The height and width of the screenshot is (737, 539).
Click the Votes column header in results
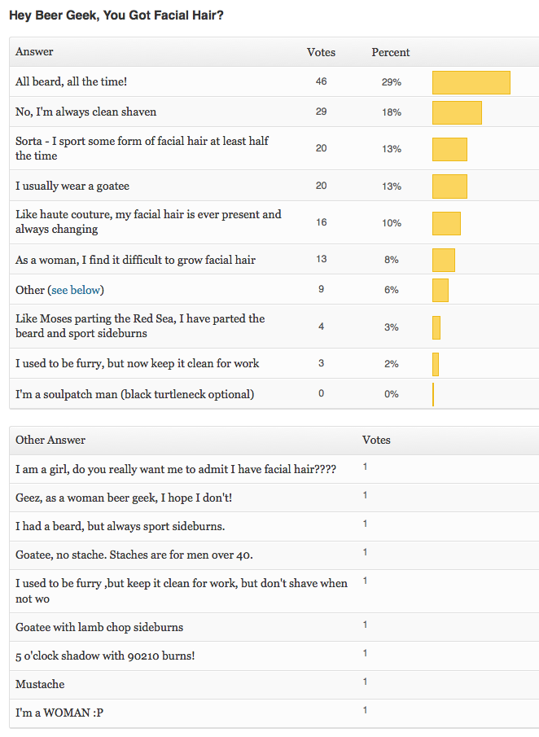pos(321,52)
